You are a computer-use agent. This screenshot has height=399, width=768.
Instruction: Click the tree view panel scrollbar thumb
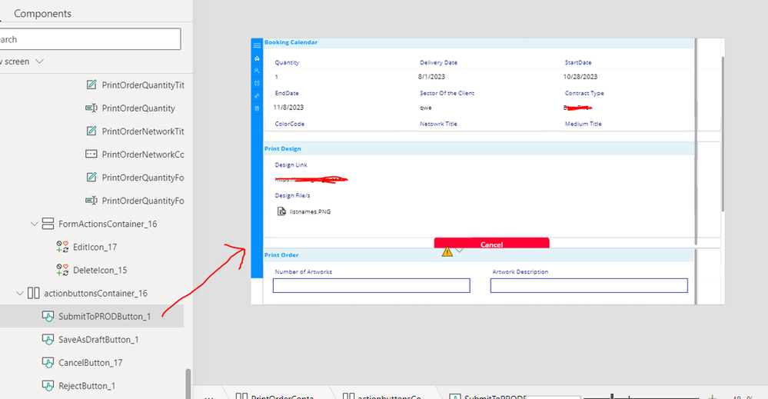(x=188, y=384)
